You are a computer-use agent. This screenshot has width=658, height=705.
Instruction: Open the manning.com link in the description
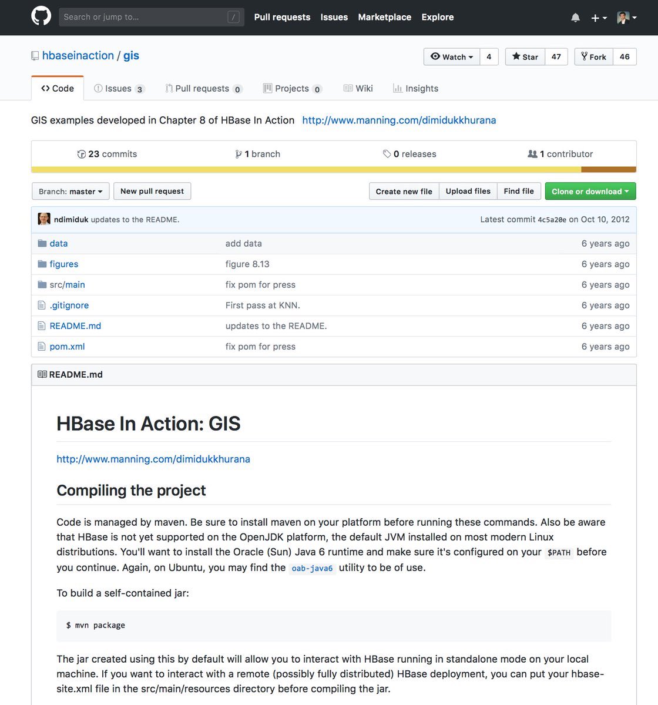(399, 120)
